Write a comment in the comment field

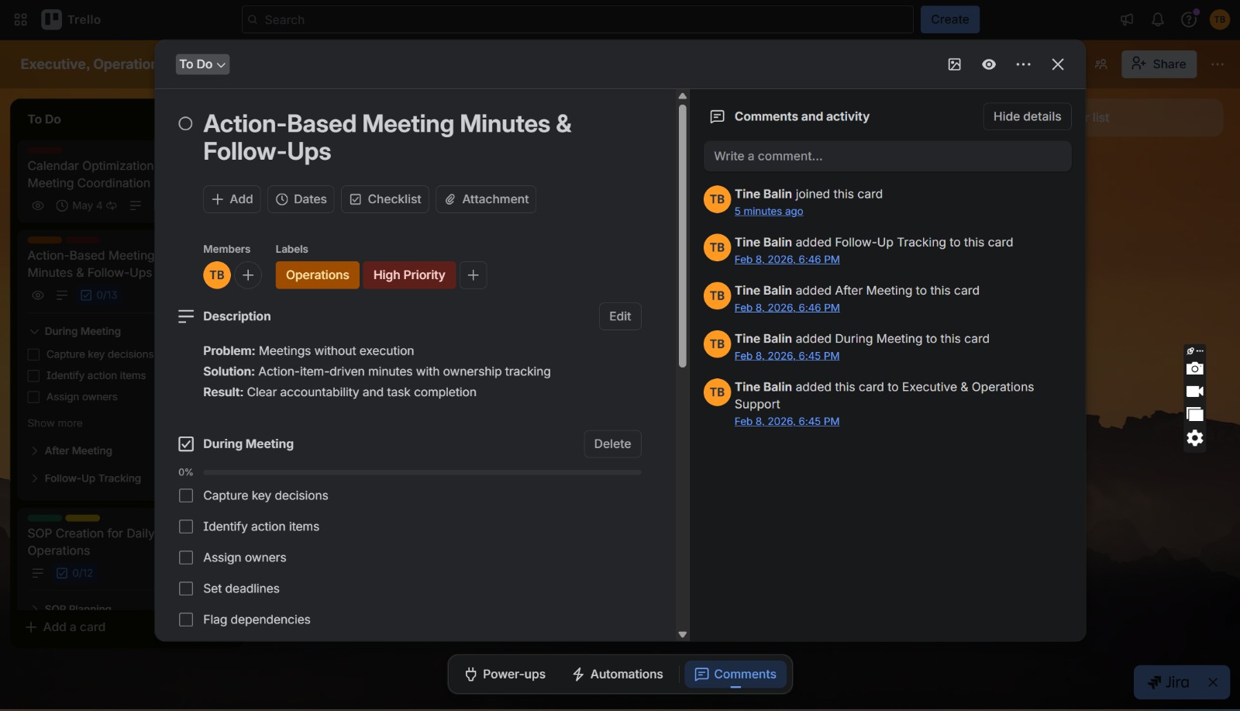[887, 156]
